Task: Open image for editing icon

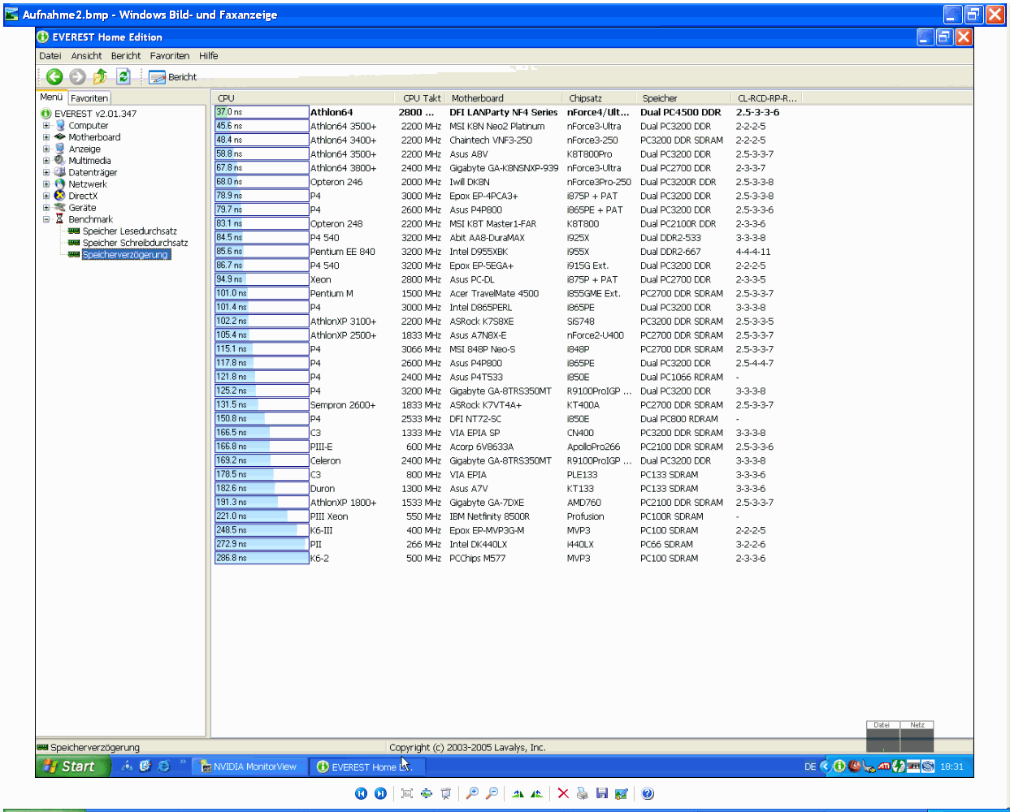Action: [x=621, y=793]
